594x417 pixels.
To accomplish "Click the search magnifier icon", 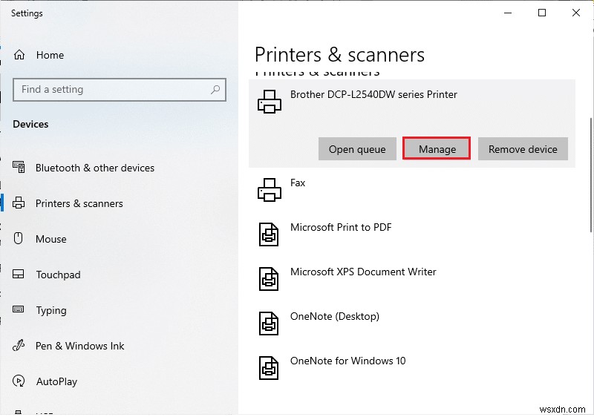I will pos(215,90).
